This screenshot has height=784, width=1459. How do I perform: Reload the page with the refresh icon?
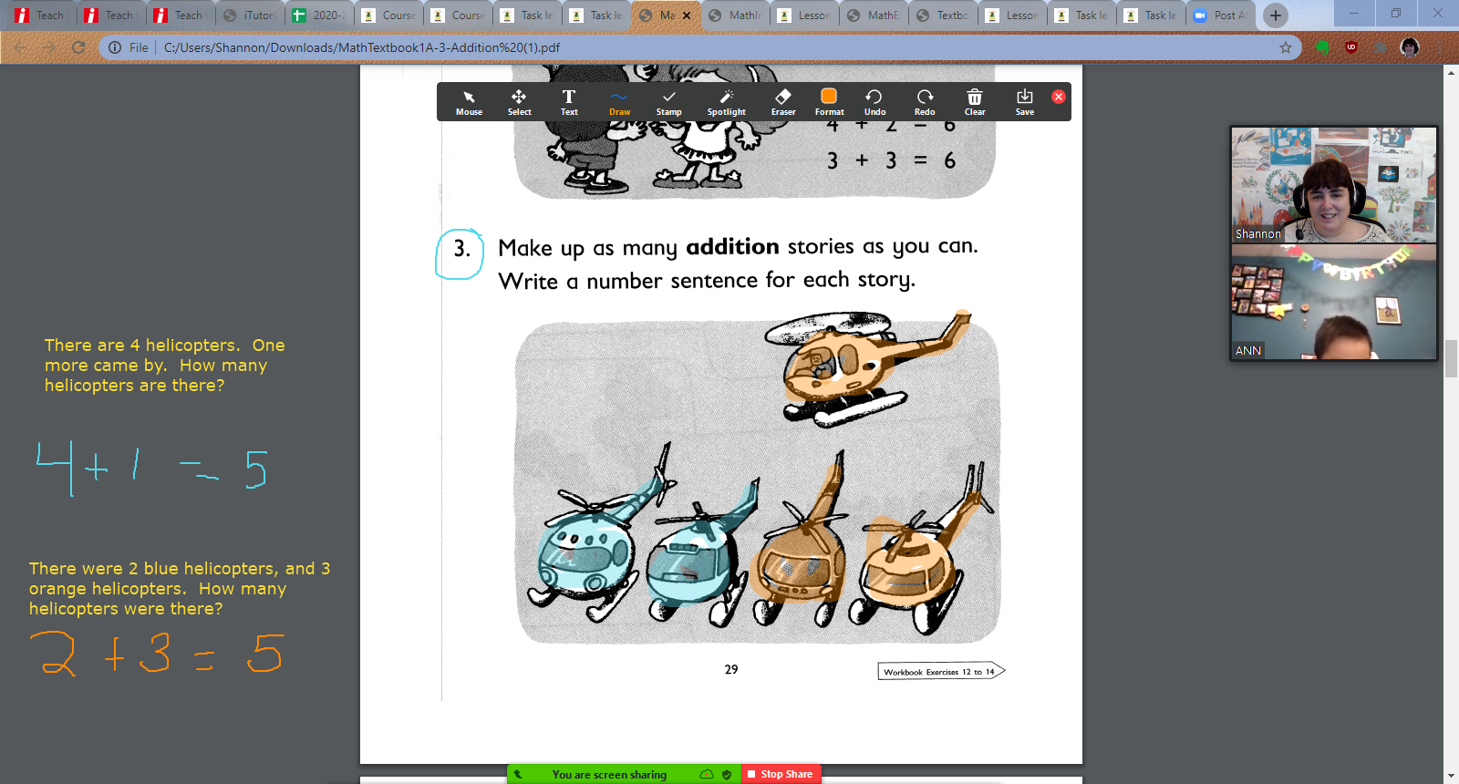[x=78, y=47]
